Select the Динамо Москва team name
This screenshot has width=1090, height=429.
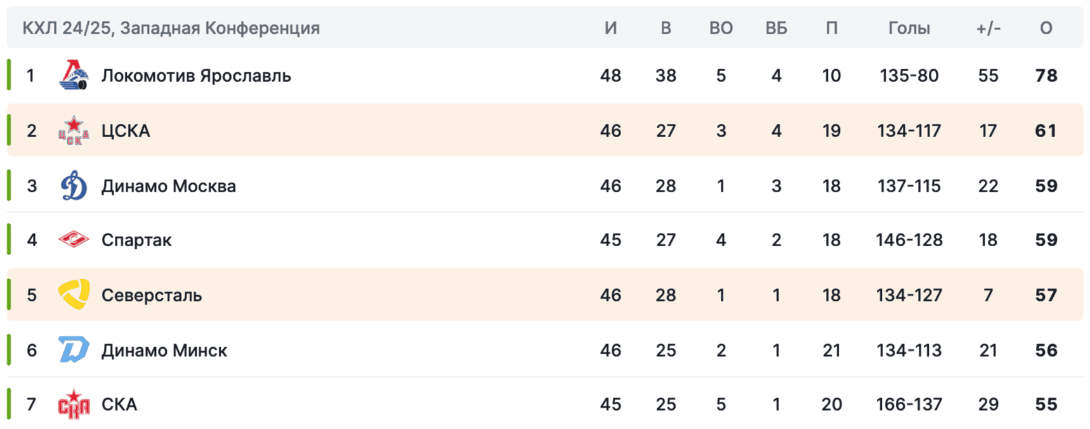[168, 186]
